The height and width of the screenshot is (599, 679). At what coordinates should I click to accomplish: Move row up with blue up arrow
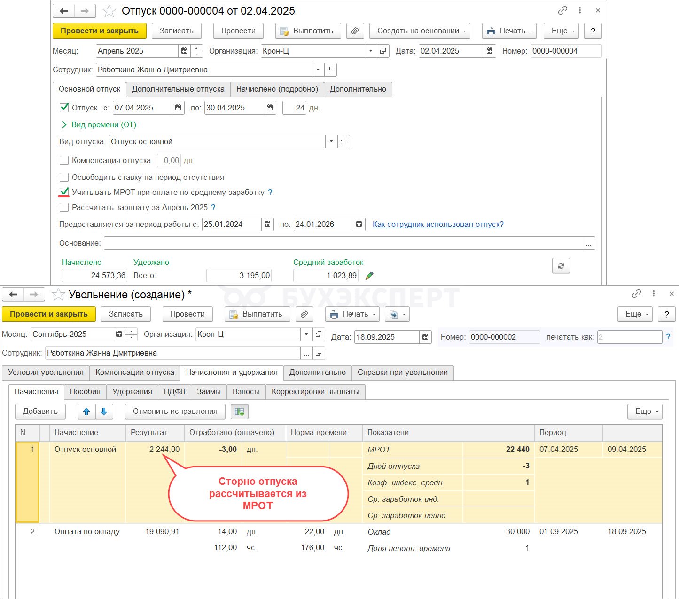click(86, 412)
